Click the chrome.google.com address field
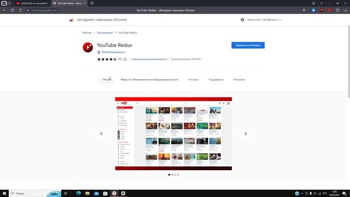The image size is (350, 197). coord(44,10)
